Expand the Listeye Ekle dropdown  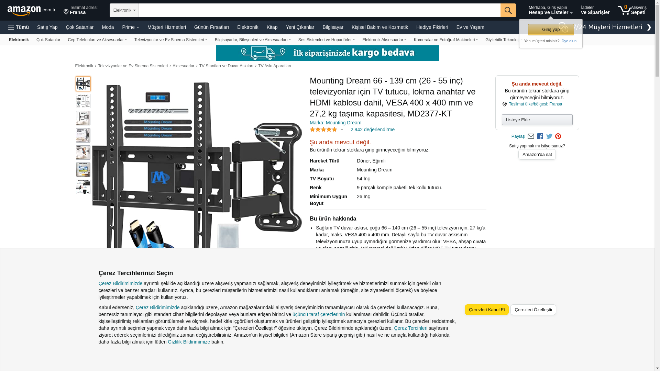(x=537, y=120)
